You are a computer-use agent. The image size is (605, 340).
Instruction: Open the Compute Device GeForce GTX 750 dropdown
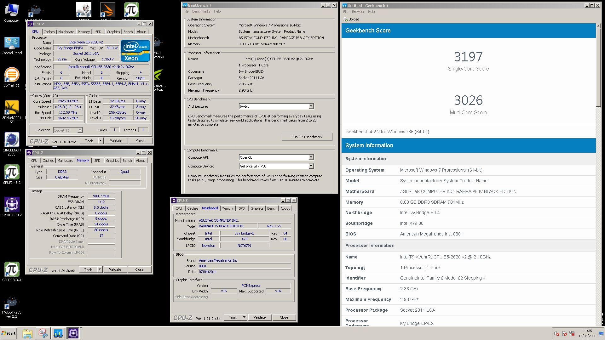pos(276,166)
